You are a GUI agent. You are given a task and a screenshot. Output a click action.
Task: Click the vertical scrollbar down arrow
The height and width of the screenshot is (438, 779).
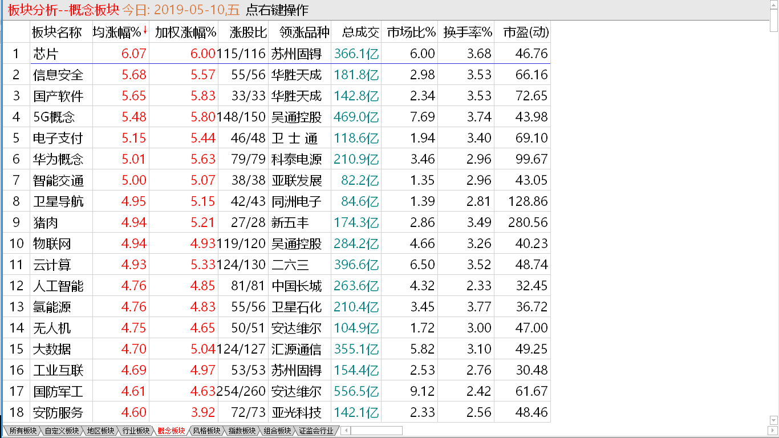pyautogui.click(x=774, y=420)
